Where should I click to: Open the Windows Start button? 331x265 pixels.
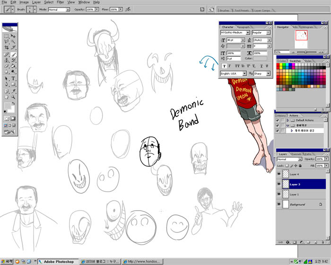pyautogui.click(x=7, y=262)
